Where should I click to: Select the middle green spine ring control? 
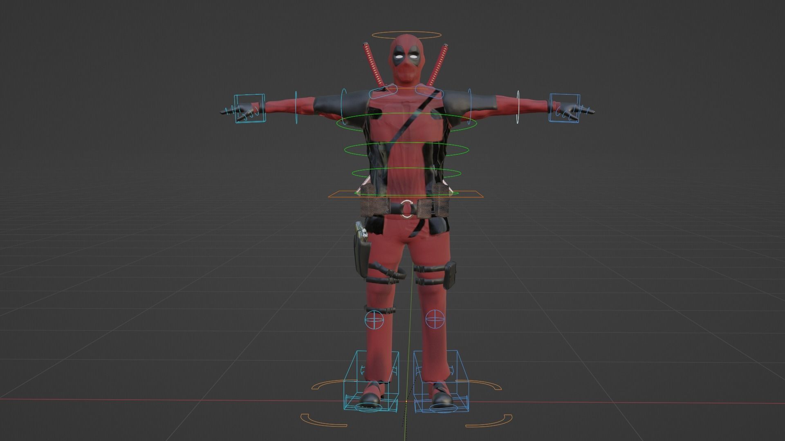pos(407,149)
